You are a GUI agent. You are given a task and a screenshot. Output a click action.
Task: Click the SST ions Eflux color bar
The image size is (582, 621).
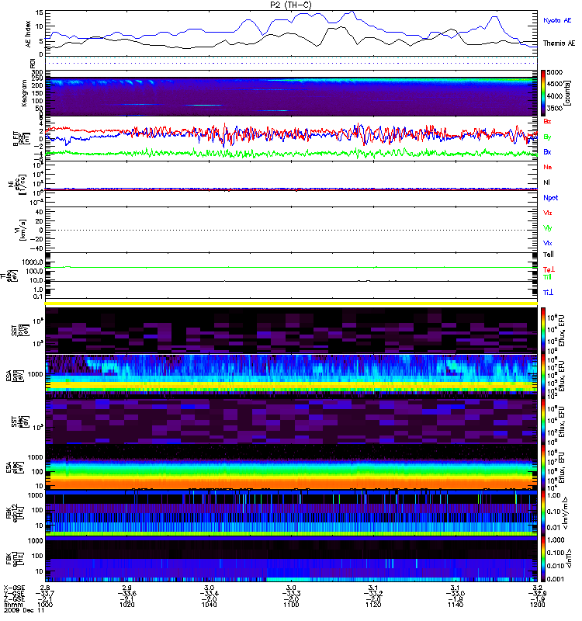pos(543,331)
